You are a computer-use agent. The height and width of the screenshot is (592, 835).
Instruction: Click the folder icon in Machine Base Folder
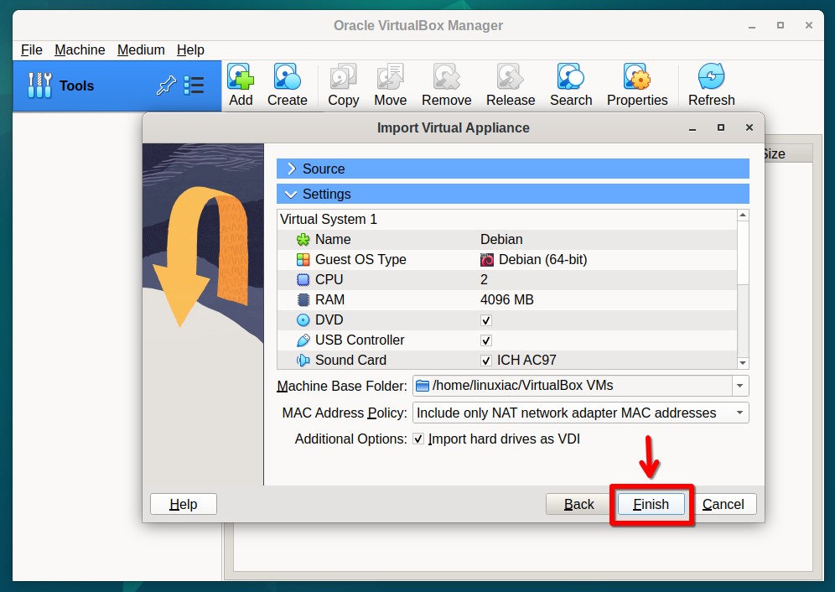(x=423, y=386)
